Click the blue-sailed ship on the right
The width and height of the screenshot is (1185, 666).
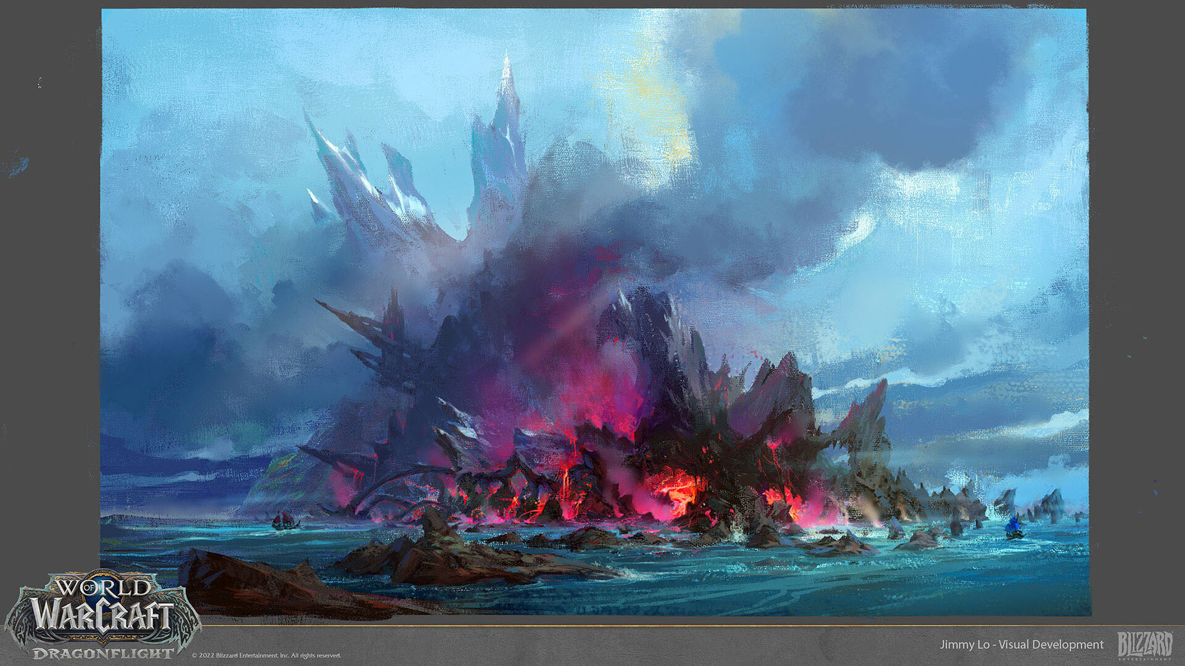[x=1013, y=526]
